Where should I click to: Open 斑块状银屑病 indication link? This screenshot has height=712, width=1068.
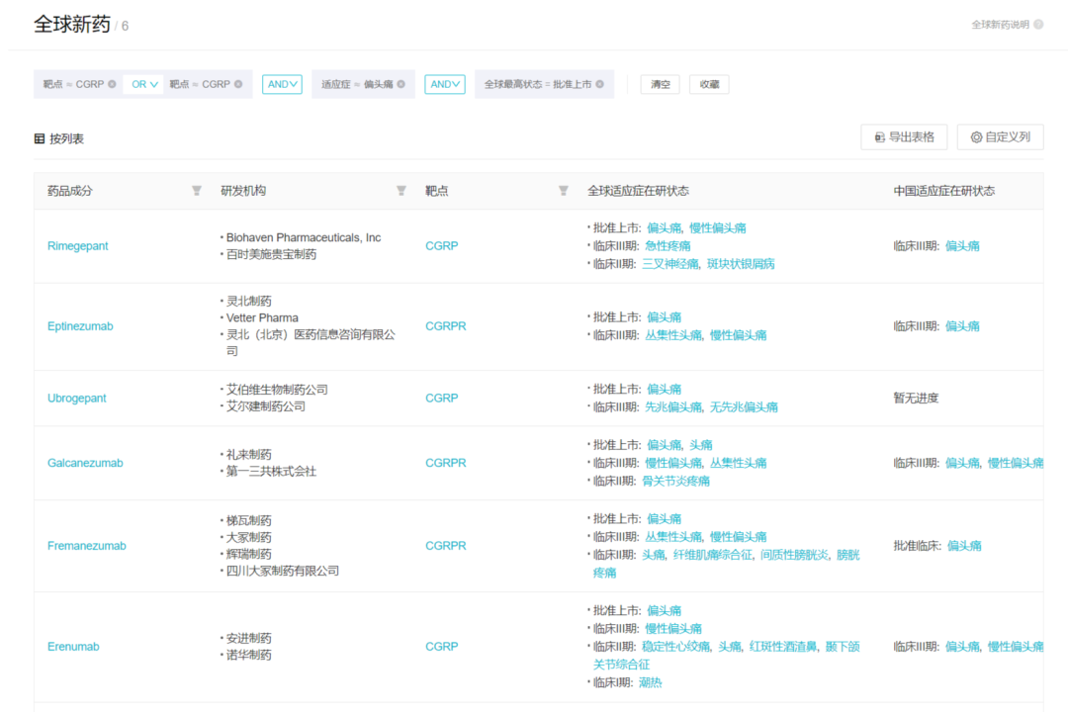(741, 264)
